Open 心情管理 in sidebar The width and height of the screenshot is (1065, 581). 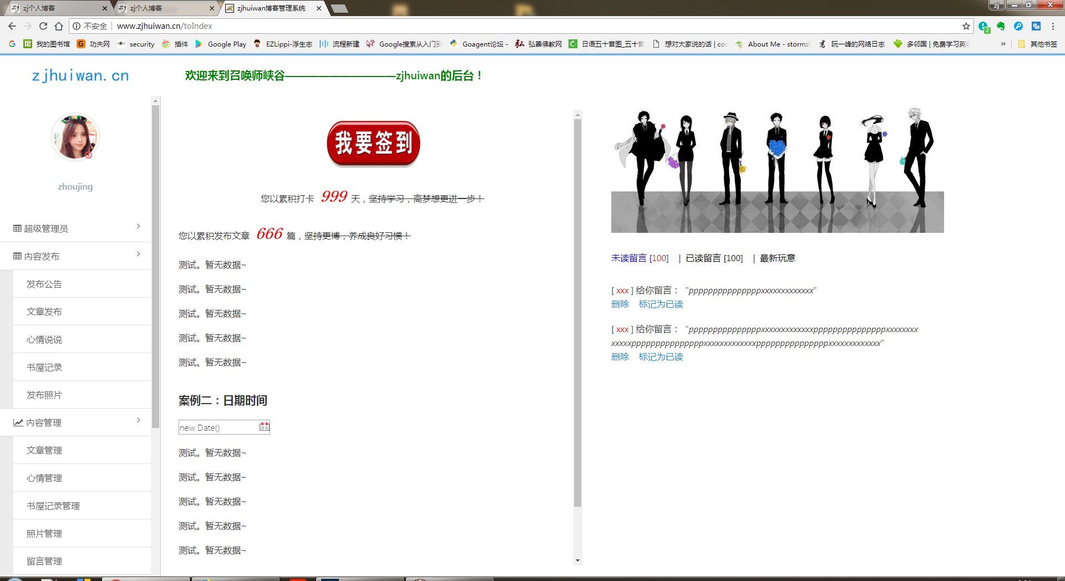coord(82,478)
